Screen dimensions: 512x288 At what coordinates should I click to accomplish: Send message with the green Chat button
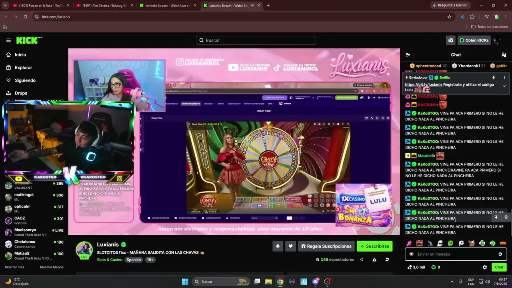pos(499,267)
